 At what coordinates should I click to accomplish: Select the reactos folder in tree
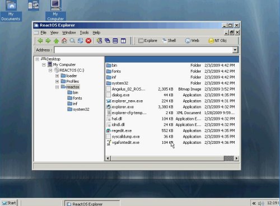click(x=73, y=87)
